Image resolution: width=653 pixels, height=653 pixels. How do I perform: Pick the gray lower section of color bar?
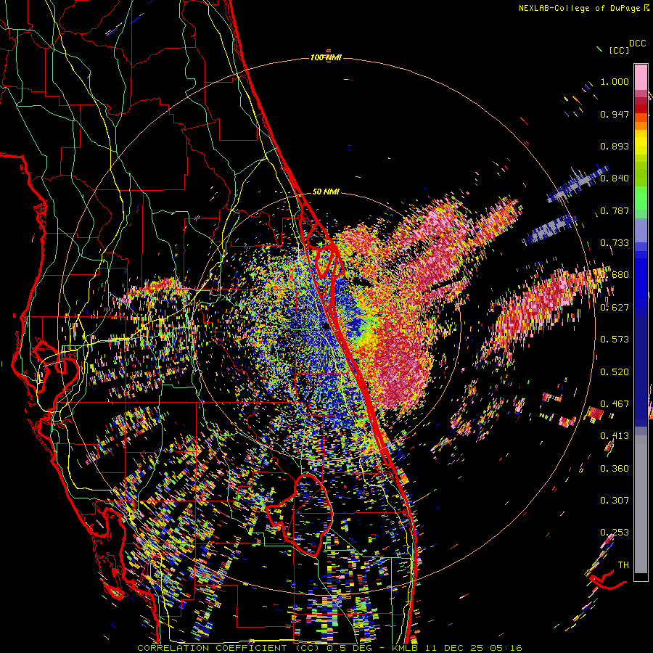coord(641,504)
